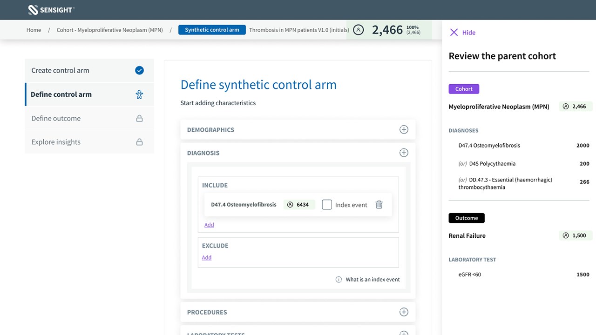Click the lock icon on Define outcome
The height and width of the screenshot is (335, 596).
tap(139, 118)
